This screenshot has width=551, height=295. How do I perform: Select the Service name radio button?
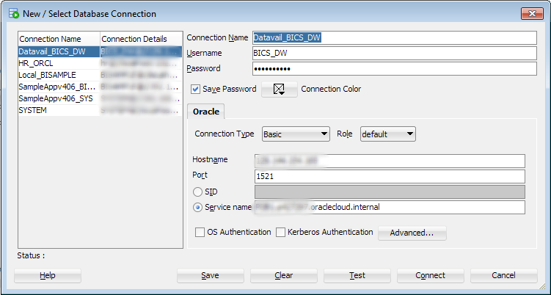[197, 208]
